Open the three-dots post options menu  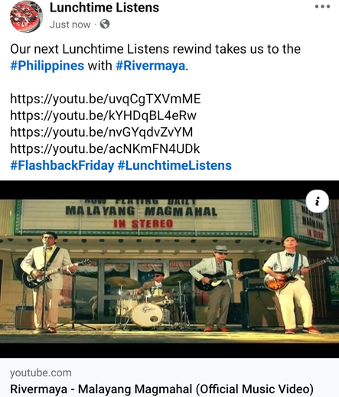pyautogui.click(x=322, y=7)
